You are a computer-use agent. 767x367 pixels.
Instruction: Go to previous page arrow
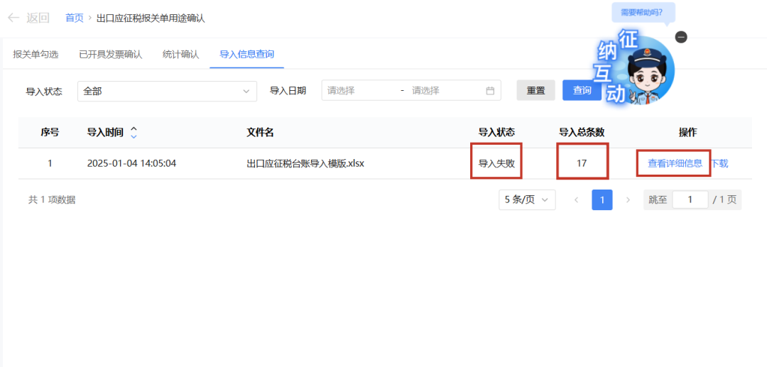point(576,200)
